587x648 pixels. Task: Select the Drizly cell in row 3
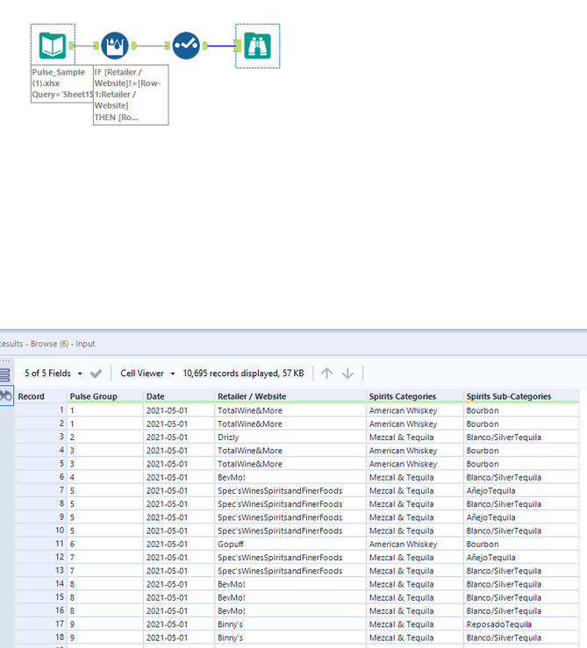tap(230, 438)
